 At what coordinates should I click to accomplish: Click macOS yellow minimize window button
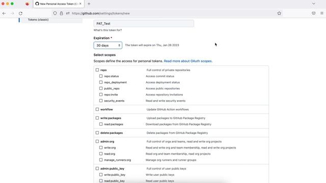click(8, 4)
